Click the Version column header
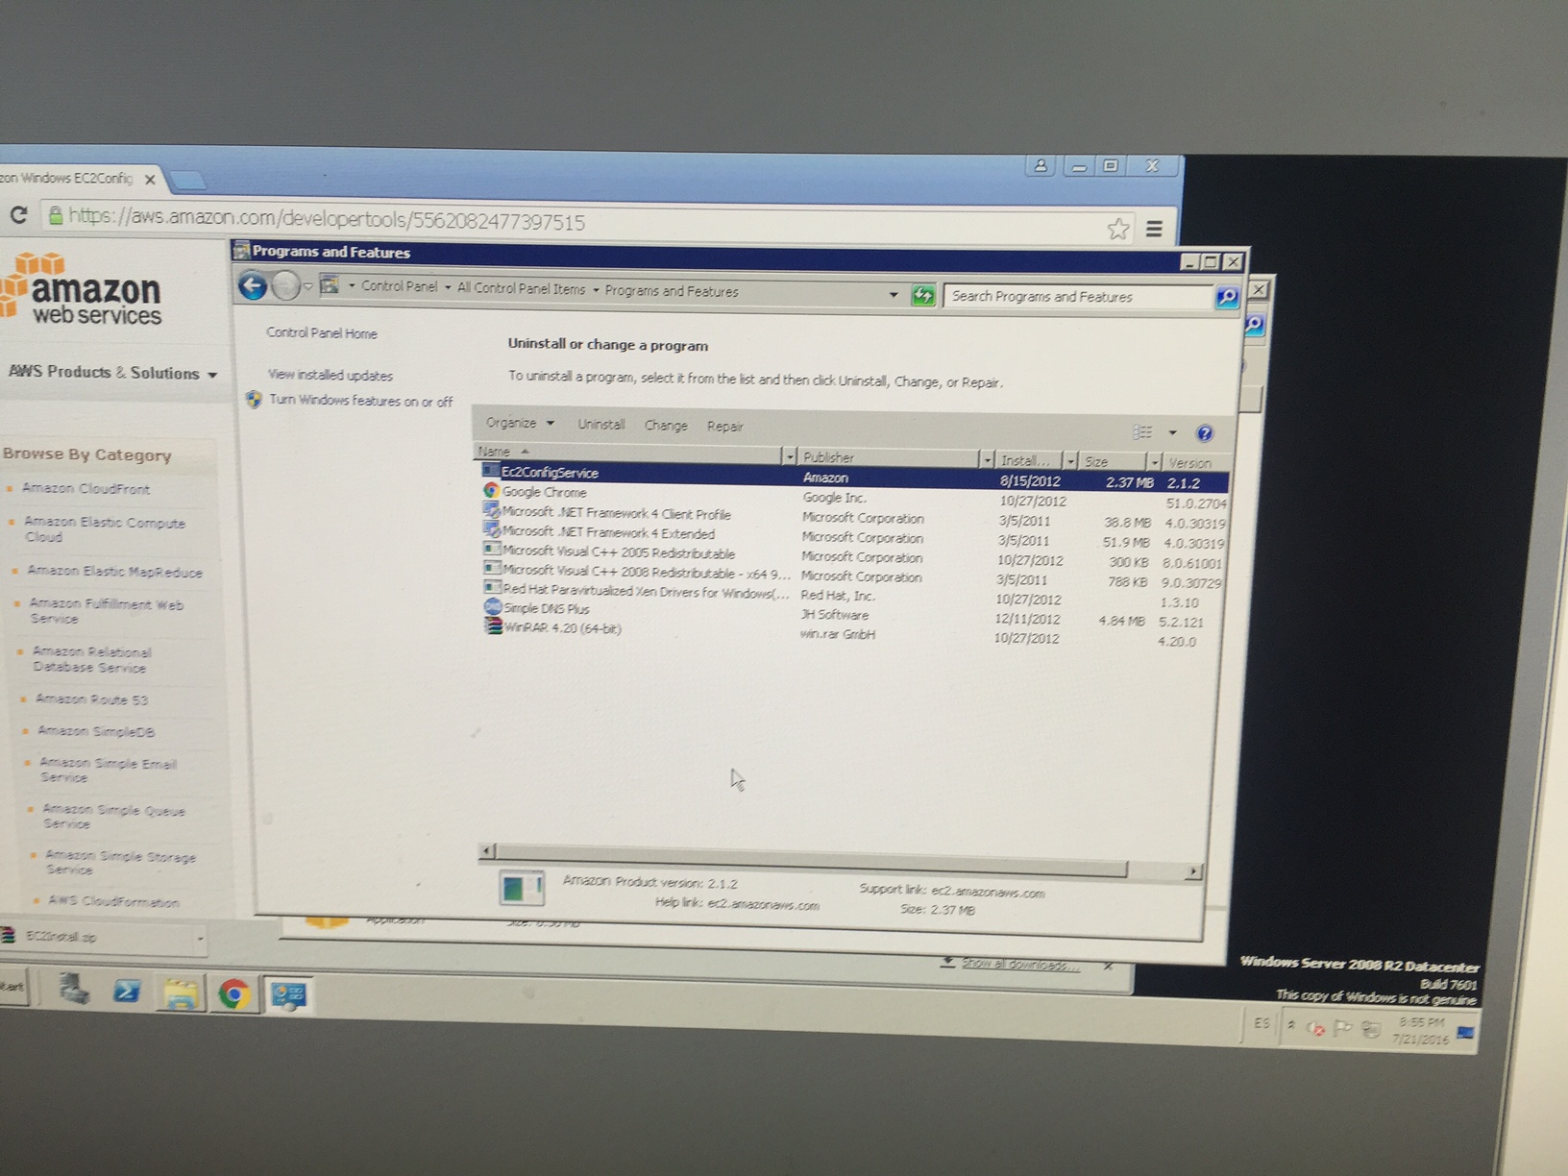This screenshot has height=1176, width=1568. tap(1195, 463)
